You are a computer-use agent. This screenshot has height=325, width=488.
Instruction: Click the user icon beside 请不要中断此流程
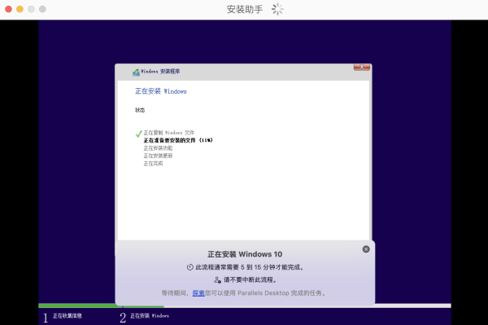(x=217, y=280)
